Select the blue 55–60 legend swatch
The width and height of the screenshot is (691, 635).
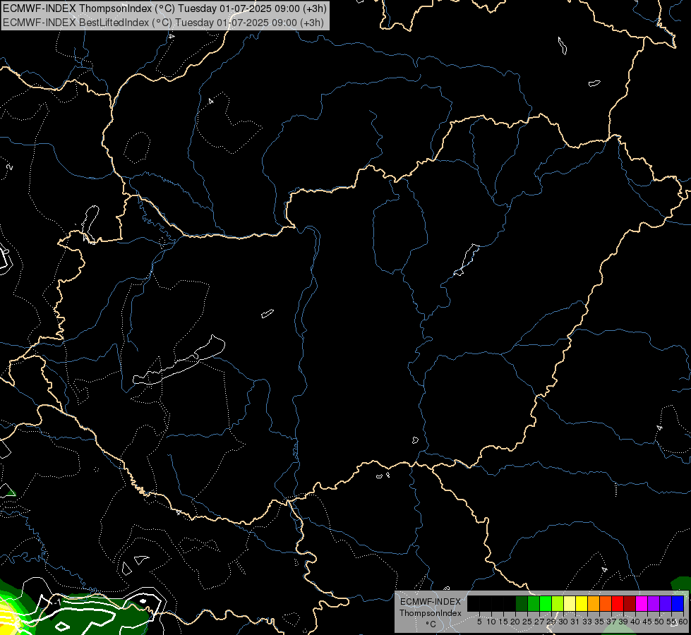(678, 603)
